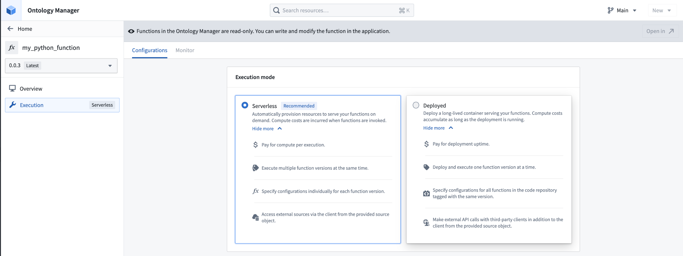Click dollar icon beside Pay for deployment uptime
Screen dimensions: 683x256
(x=426, y=144)
